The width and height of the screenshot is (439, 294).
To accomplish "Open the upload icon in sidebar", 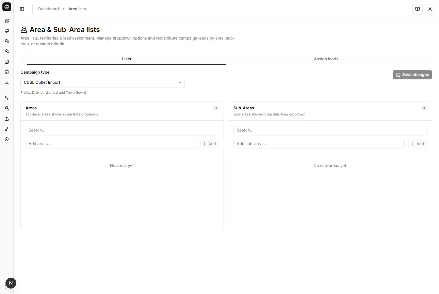I will point(6,119).
